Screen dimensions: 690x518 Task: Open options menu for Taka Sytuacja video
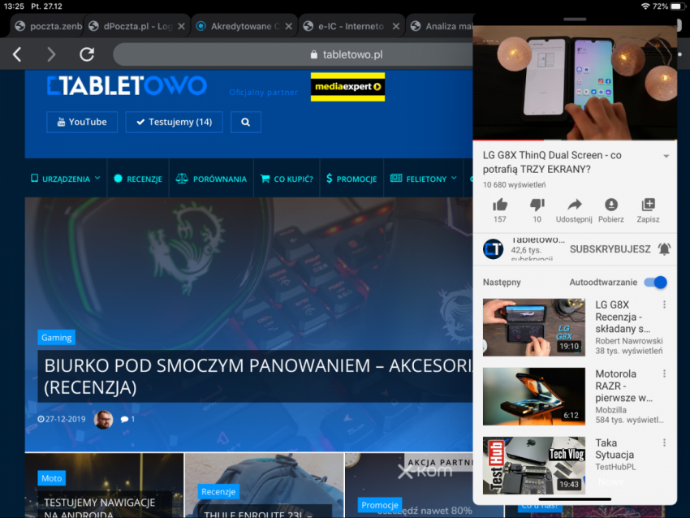click(x=664, y=442)
